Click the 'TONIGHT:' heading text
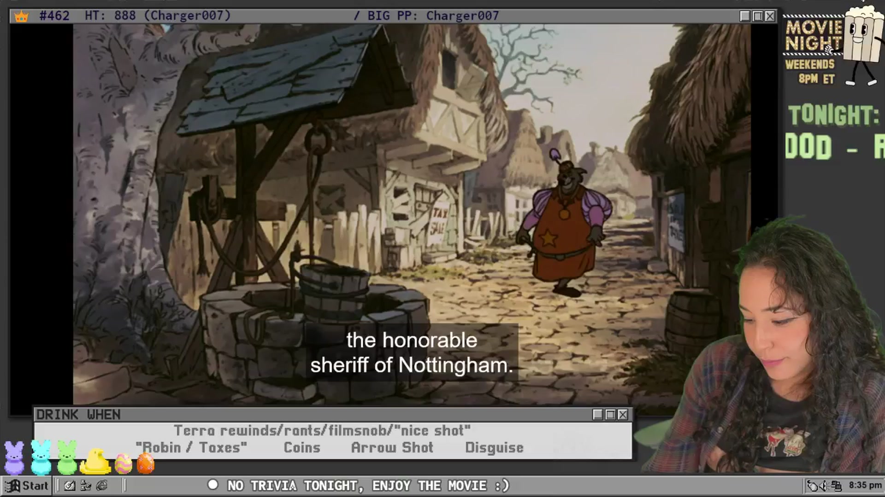 click(x=834, y=115)
